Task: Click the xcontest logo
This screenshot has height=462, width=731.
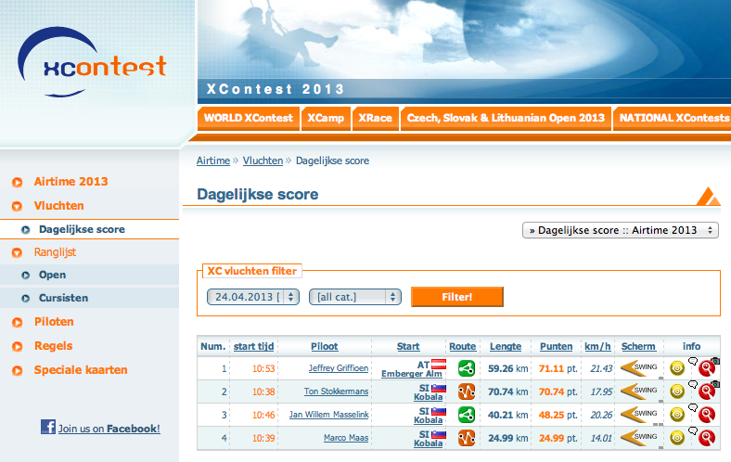Action: pos(93,63)
